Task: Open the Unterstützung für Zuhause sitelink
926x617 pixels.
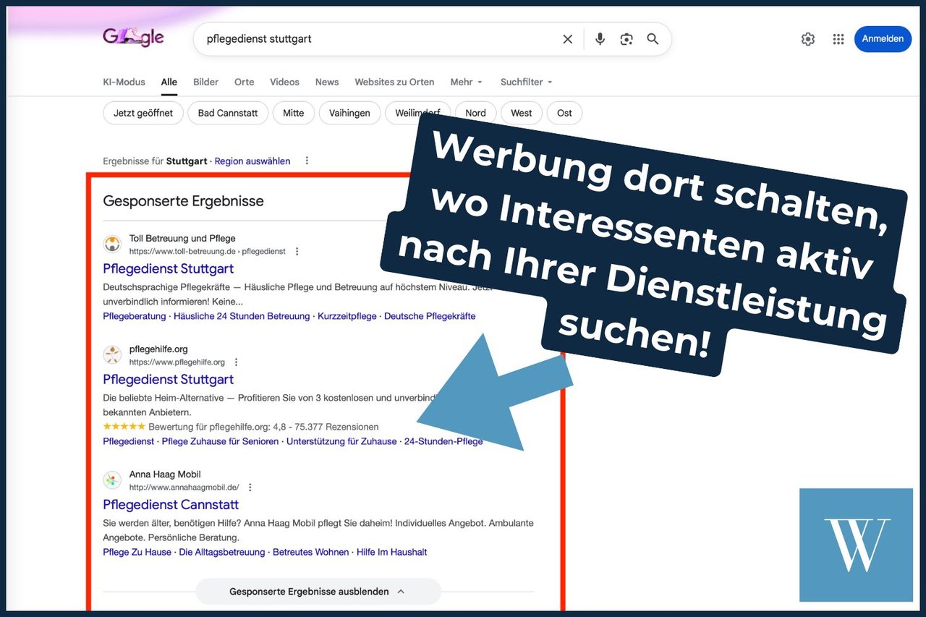Action: pos(341,441)
